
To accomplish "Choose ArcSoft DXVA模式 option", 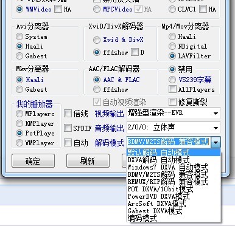I will (x=174, y=204).
